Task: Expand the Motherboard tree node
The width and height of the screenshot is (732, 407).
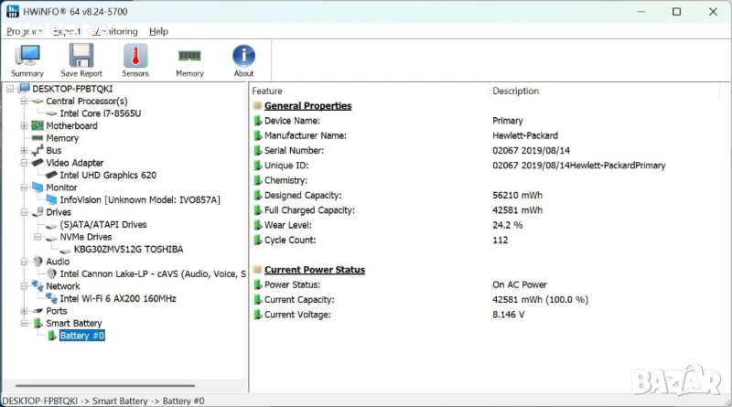Action: click(25, 126)
